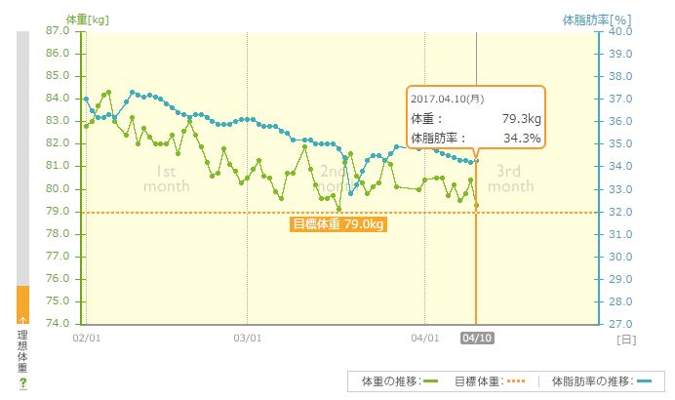Click the orange section of ideal weight bar
Screen dimensions: 675x400
[22, 304]
